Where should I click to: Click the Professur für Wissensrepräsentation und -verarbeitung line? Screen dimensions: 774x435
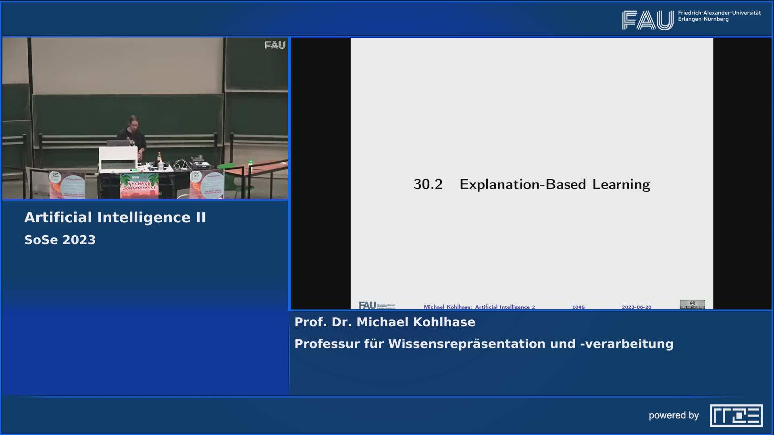point(484,344)
